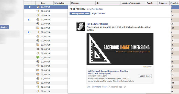Click green status post icon on 02/05/14 row

(38, 58)
